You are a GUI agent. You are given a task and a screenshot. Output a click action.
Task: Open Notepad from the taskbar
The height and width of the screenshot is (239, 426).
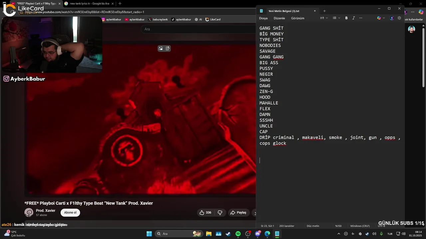coord(277,234)
